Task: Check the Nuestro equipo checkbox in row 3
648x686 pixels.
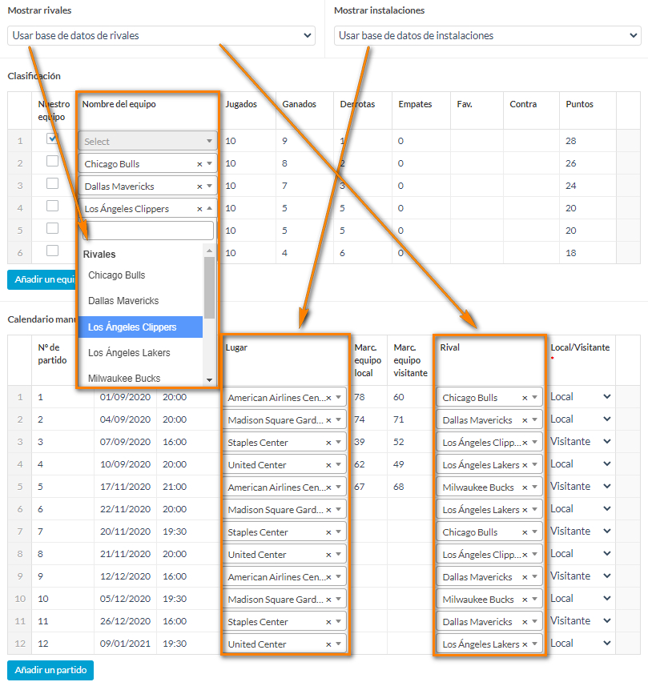Action: 53,183
